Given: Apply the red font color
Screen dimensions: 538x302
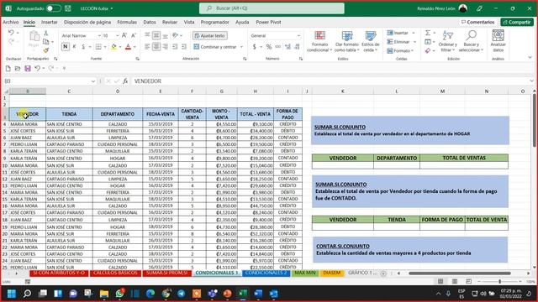Looking at the screenshot, I should click(128, 47).
